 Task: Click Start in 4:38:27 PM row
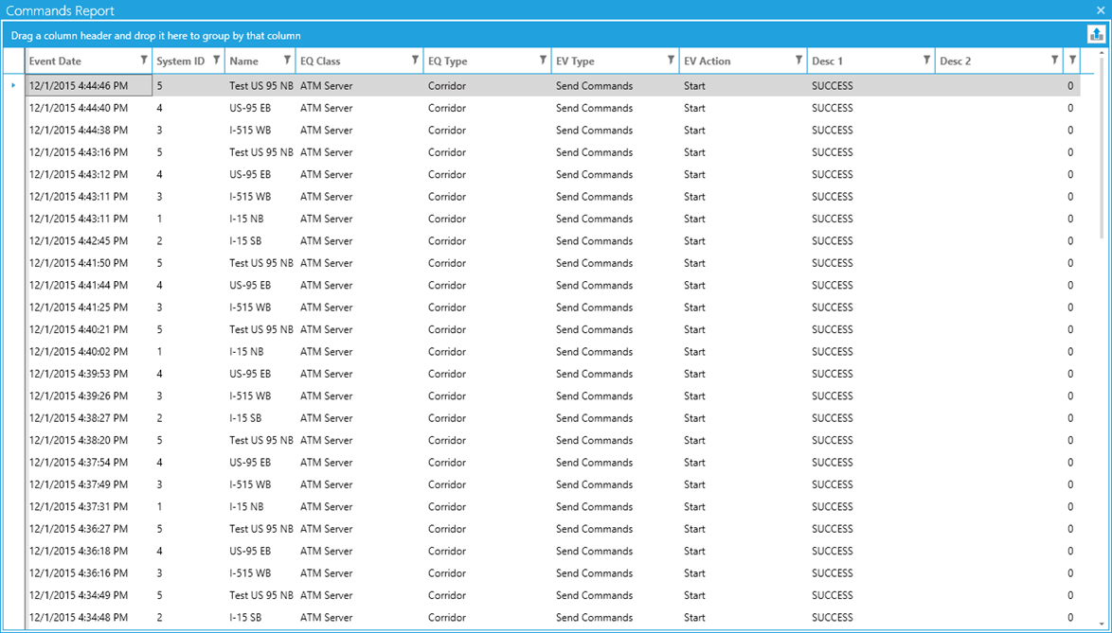[x=694, y=418]
